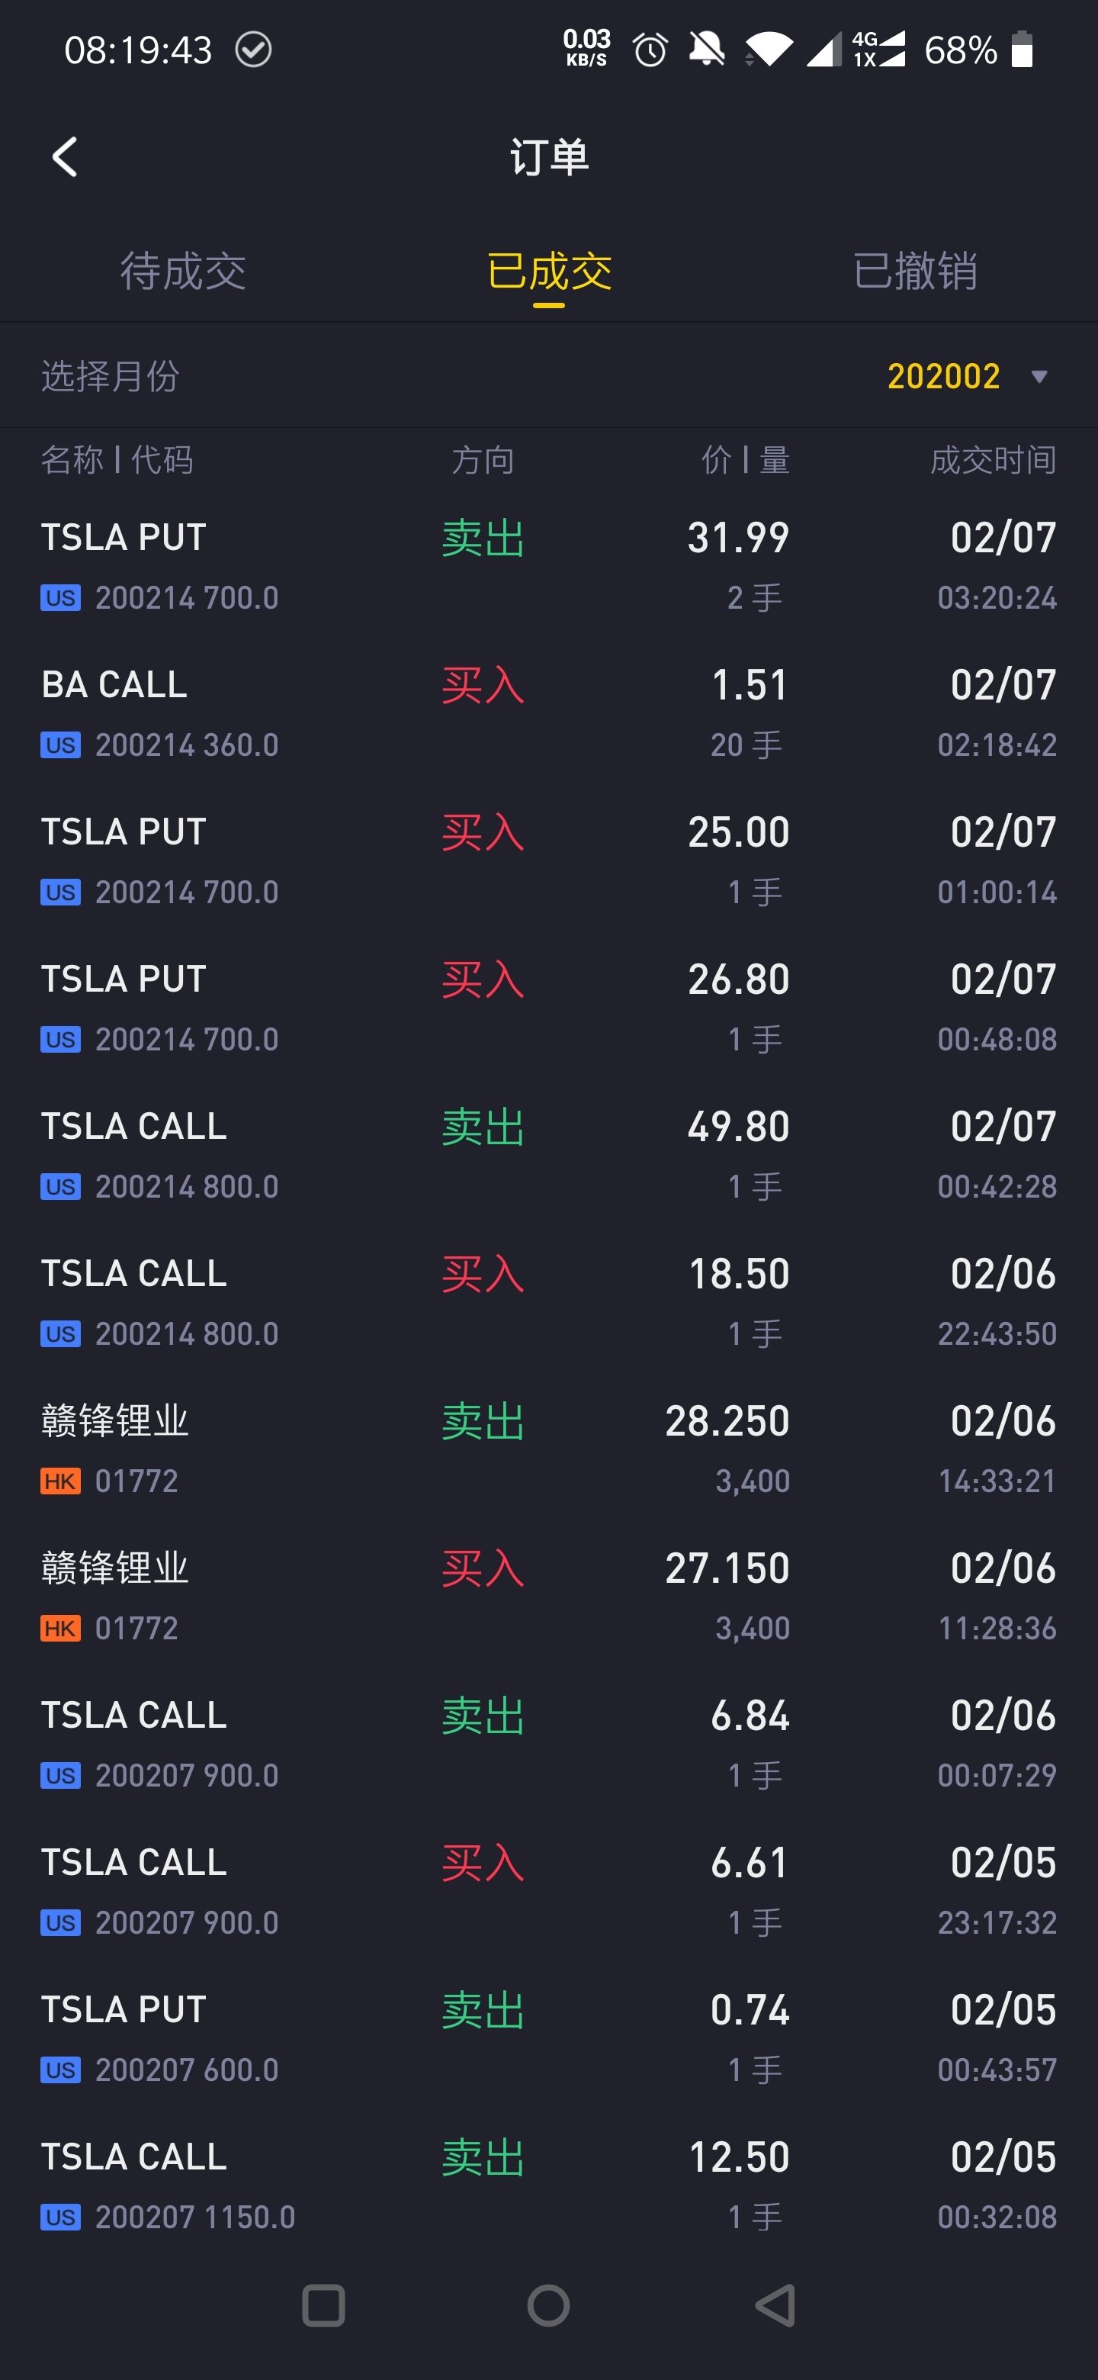Select the 已成交 tab
1098x2380 pixels.
pos(548,272)
